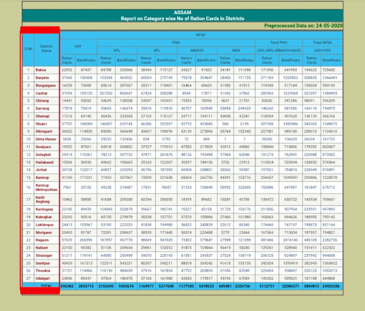Click the NFSA top header cell
Image resolution: width=365 pixels, height=311 pixels.
pyautogui.click(x=200, y=35)
